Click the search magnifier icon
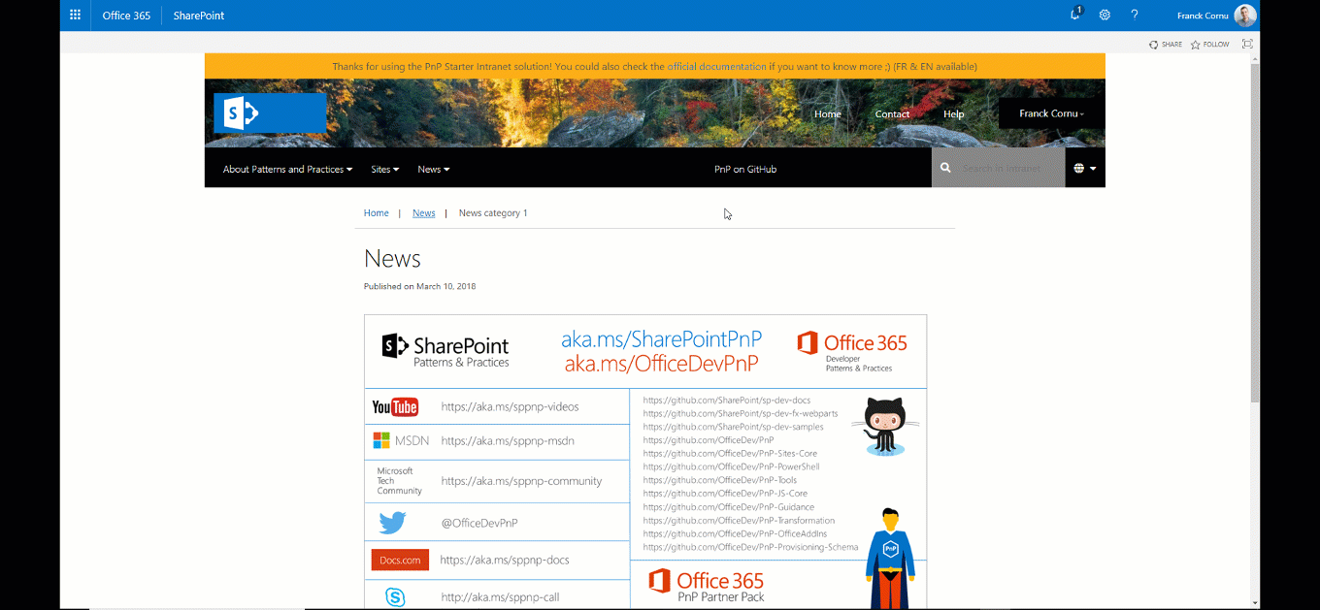The image size is (1320, 610). [x=945, y=168]
